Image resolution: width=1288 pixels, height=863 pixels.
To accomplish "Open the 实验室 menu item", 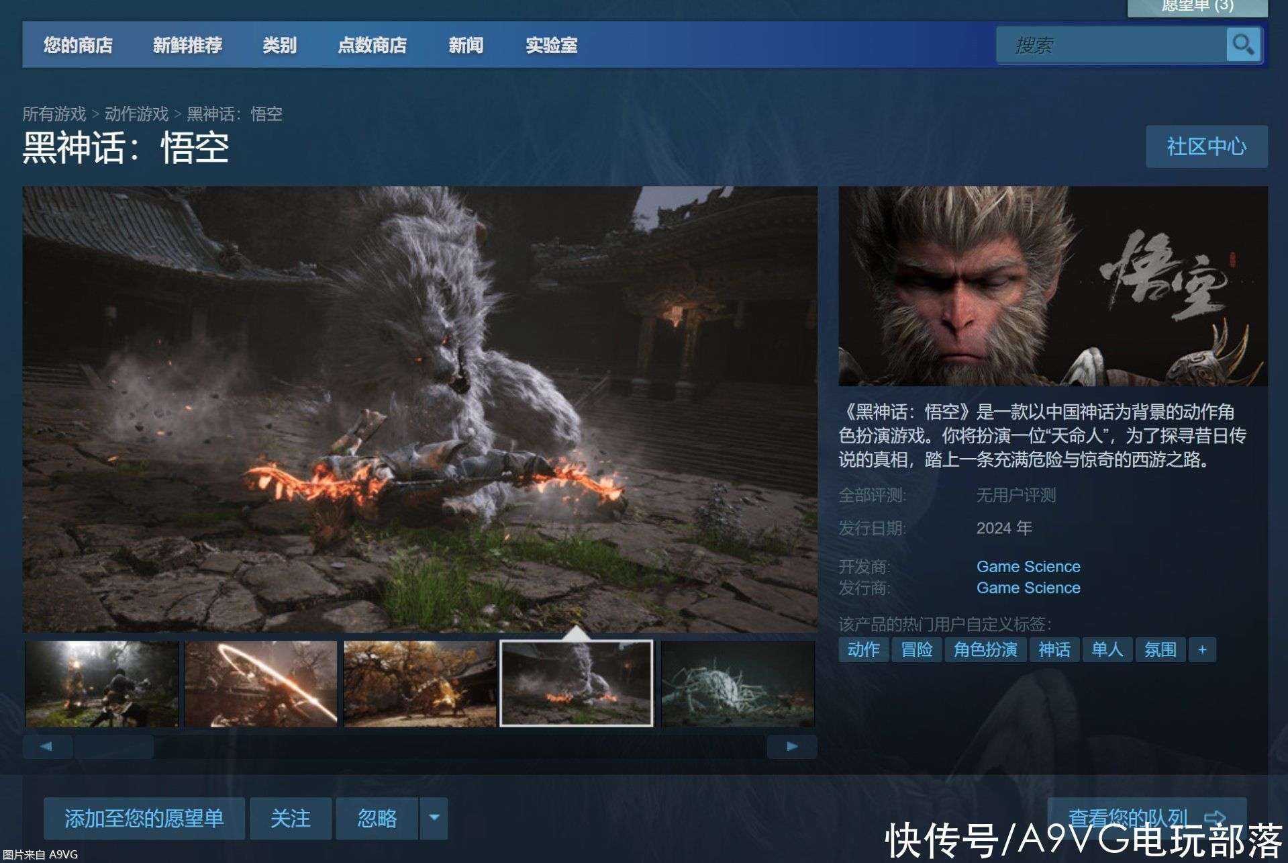I will [551, 45].
